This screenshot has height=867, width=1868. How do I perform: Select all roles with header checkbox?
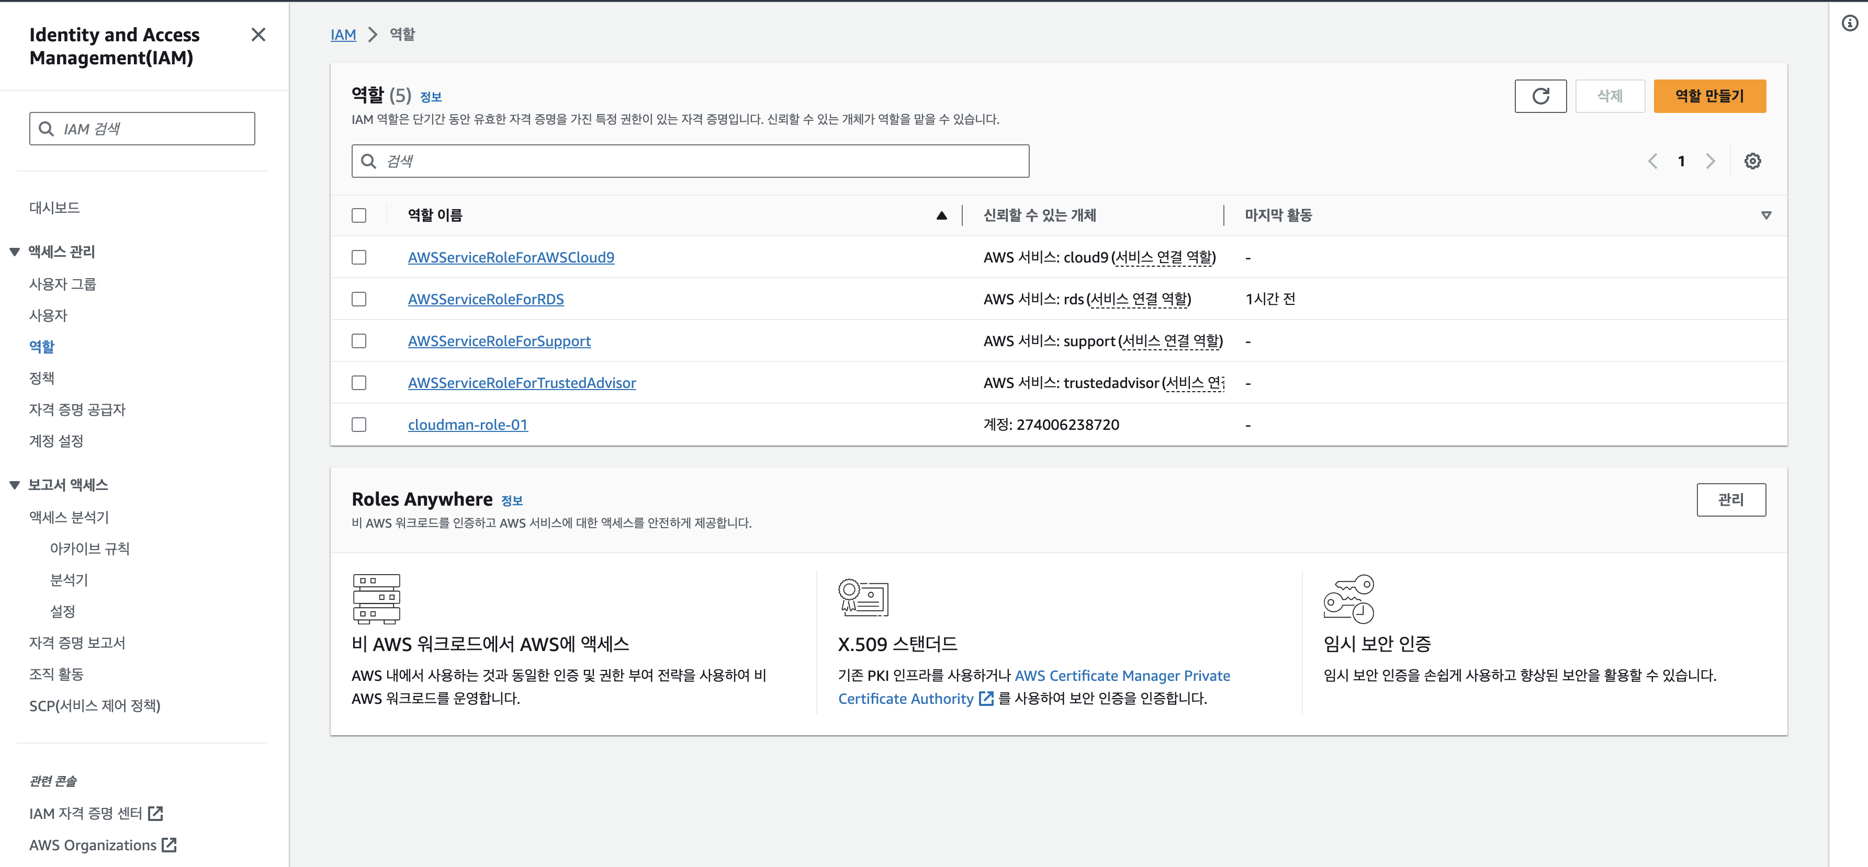[359, 215]
